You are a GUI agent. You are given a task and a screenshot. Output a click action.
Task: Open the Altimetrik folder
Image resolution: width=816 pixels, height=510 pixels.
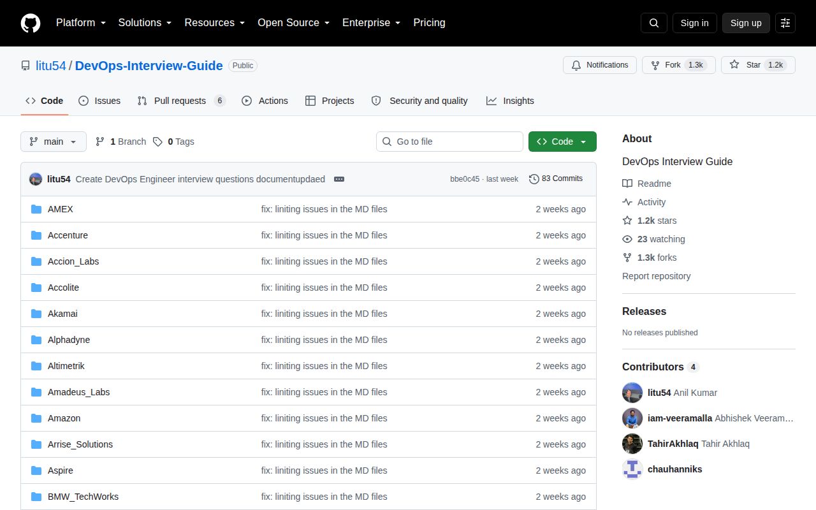(x=66, y=366)
